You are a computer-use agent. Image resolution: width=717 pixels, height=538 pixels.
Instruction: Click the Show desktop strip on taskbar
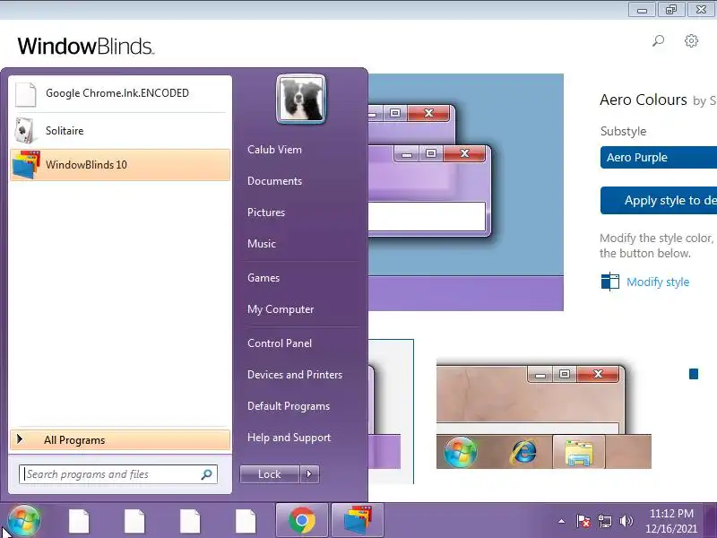click(712, 521)
